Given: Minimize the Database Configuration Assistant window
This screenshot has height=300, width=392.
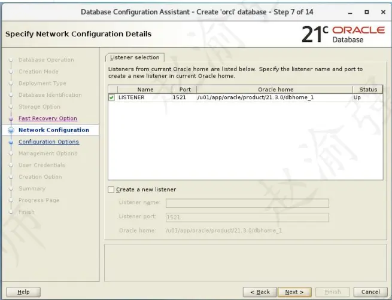Looking at the screenshot, I should [350, 12].
